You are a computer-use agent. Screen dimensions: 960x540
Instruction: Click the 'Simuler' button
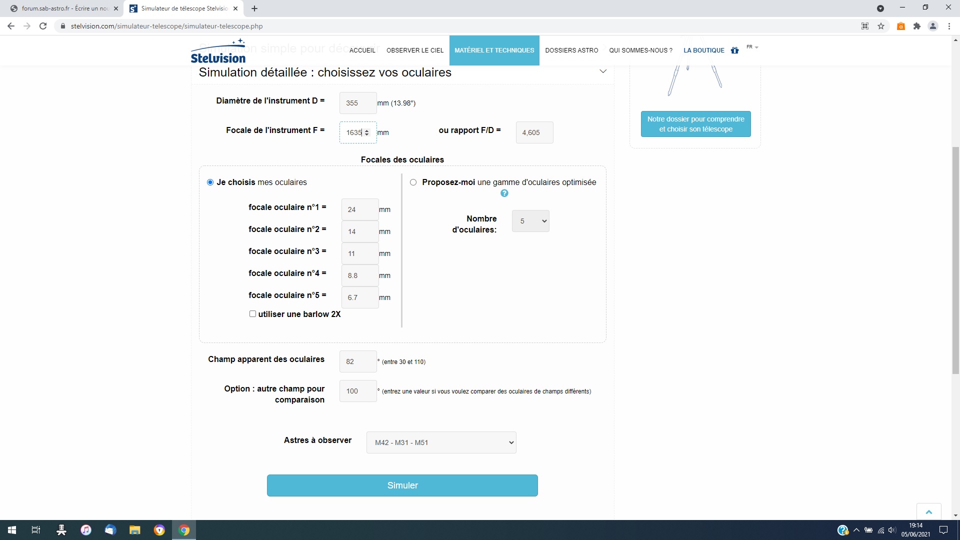[x=402, y=485]
